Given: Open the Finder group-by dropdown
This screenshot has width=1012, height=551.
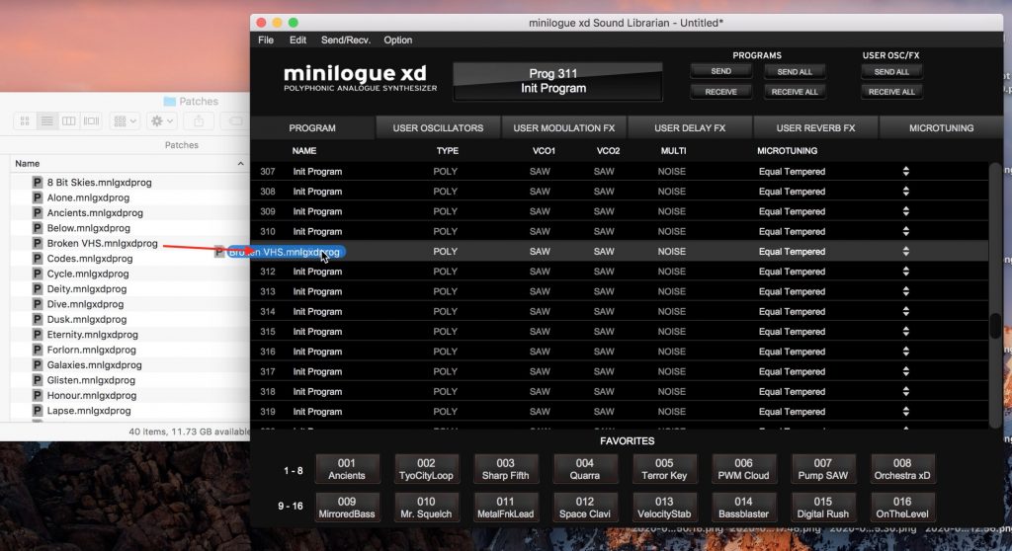Looking at the screenshot, I should coord(126,120).
